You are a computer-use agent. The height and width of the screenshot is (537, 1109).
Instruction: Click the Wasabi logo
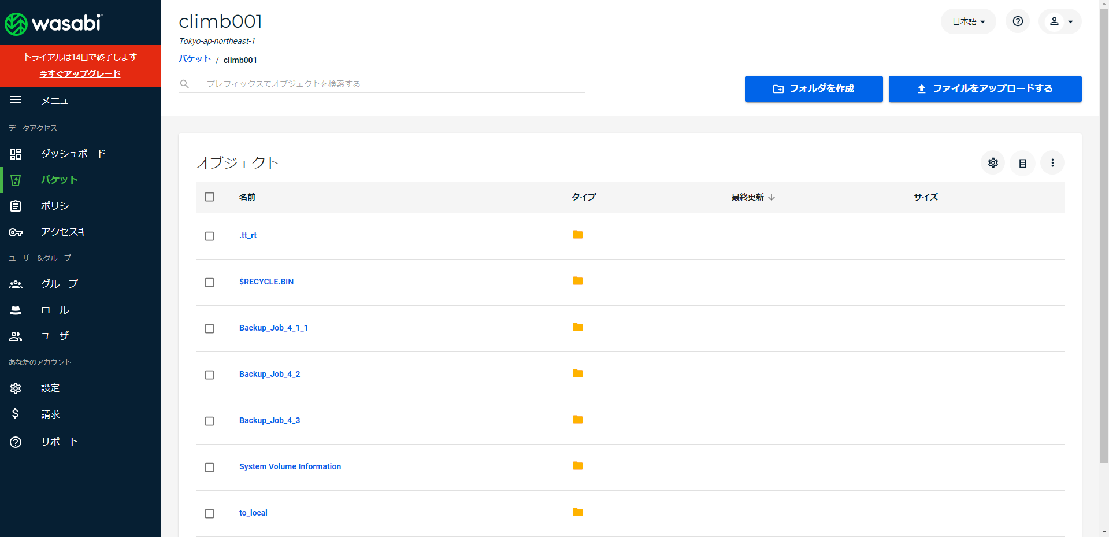point(53,23)
